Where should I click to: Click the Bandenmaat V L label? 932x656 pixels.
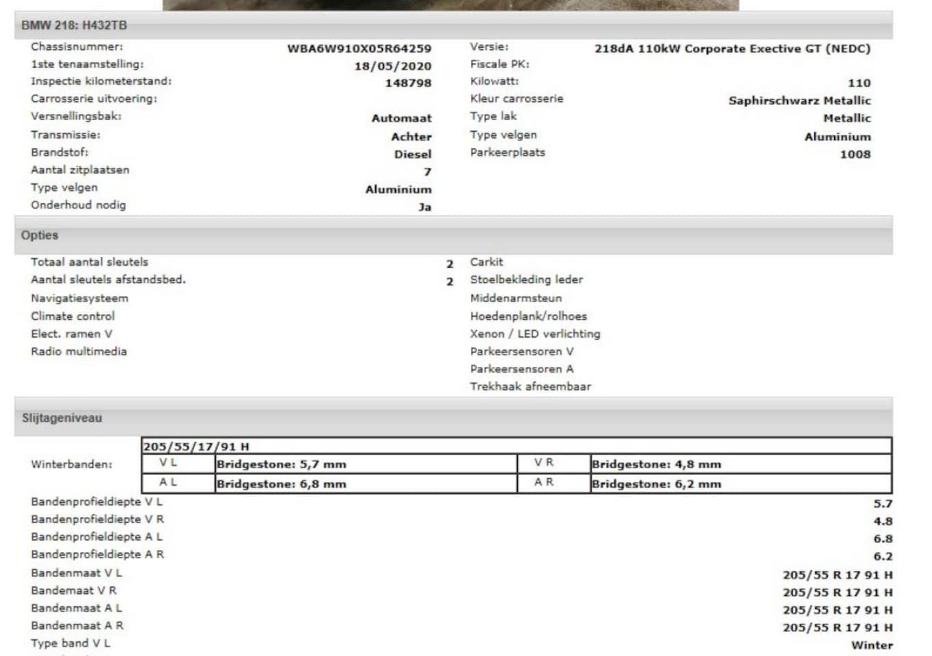[77, 573]
